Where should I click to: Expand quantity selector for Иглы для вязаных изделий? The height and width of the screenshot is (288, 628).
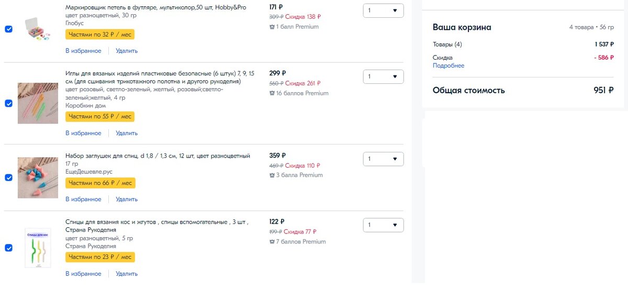click(x=383, y=76)
